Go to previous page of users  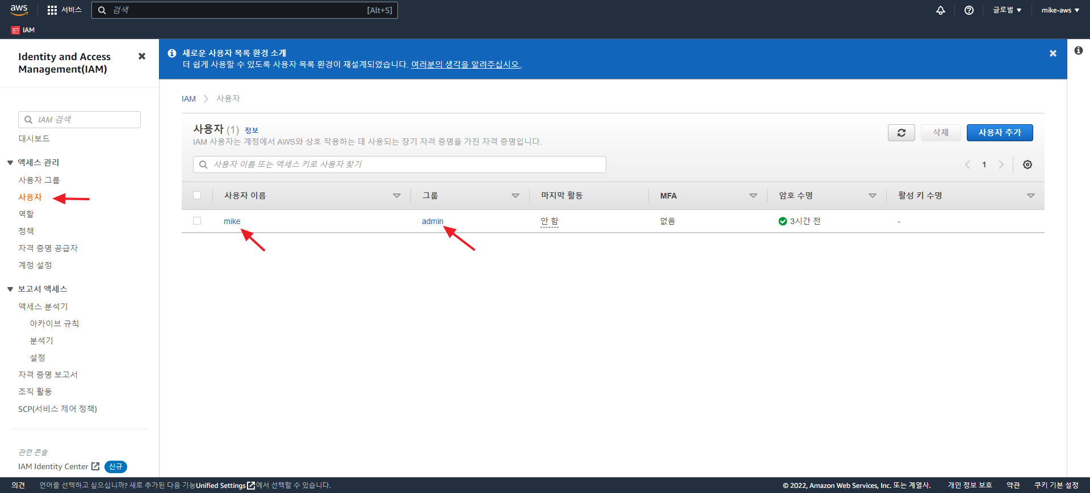[x=967, y=165]
